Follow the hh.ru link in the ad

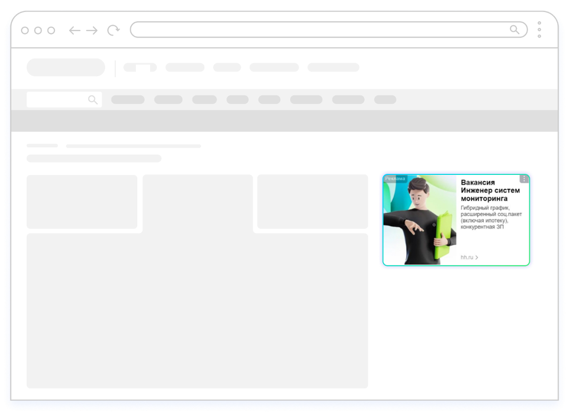tap(469, 257)
